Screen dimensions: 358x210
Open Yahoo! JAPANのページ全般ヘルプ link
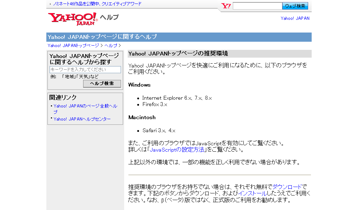(85, 109)
